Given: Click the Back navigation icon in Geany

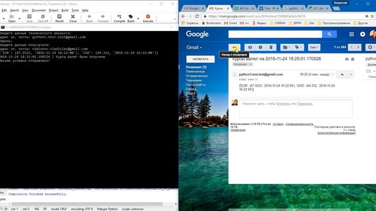Looking at the screenshot, I should [89, 18].
